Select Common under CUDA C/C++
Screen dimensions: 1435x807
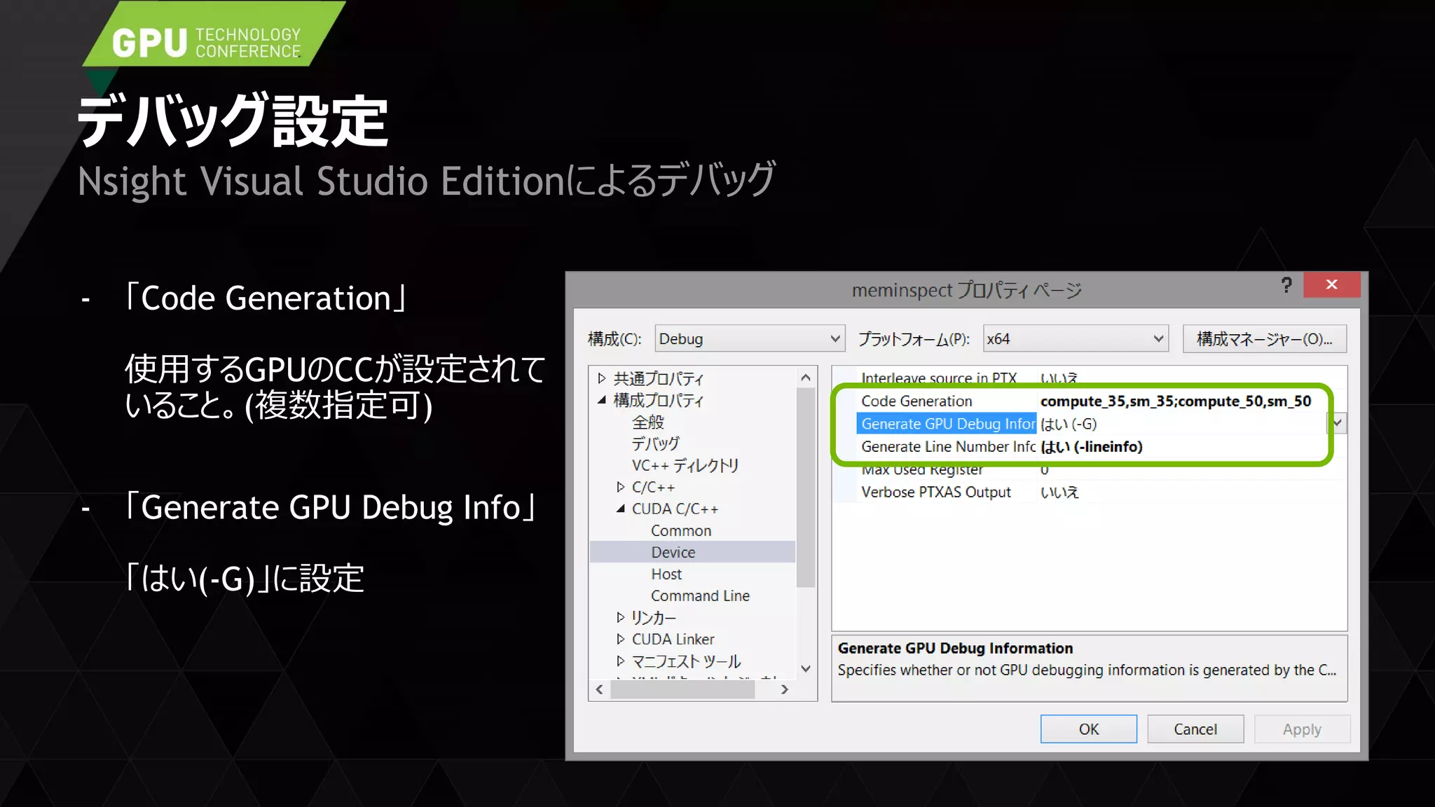(x=681, y=530)
